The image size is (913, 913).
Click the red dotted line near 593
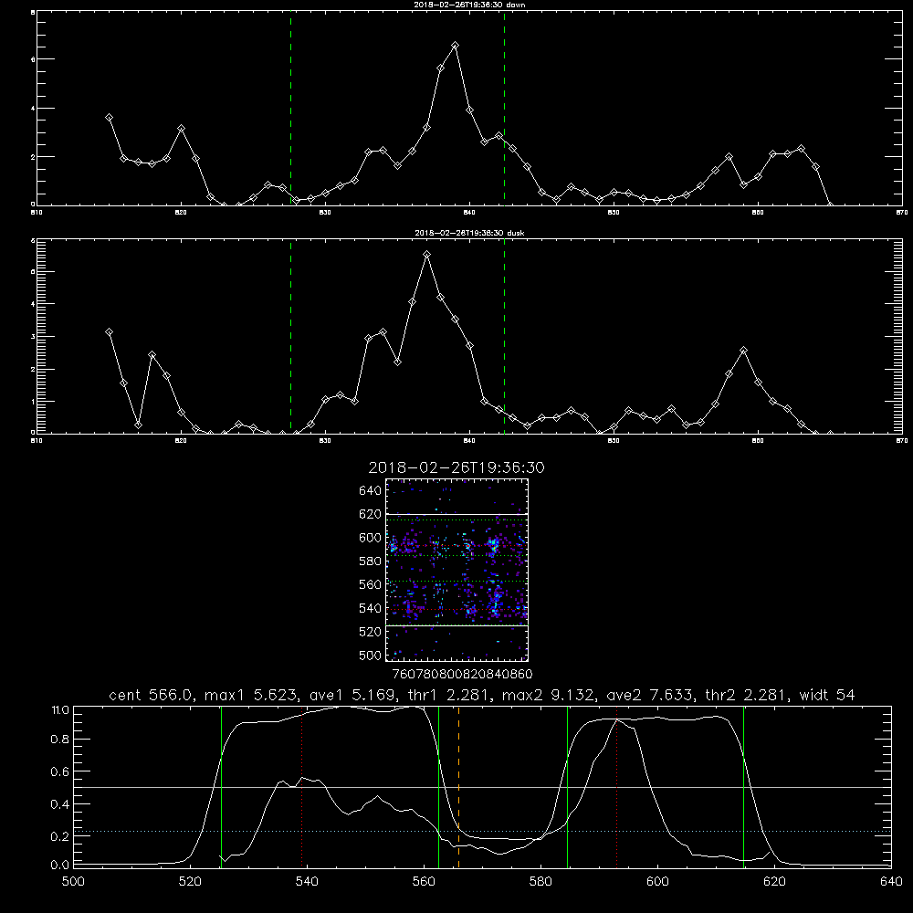point(616,787)
